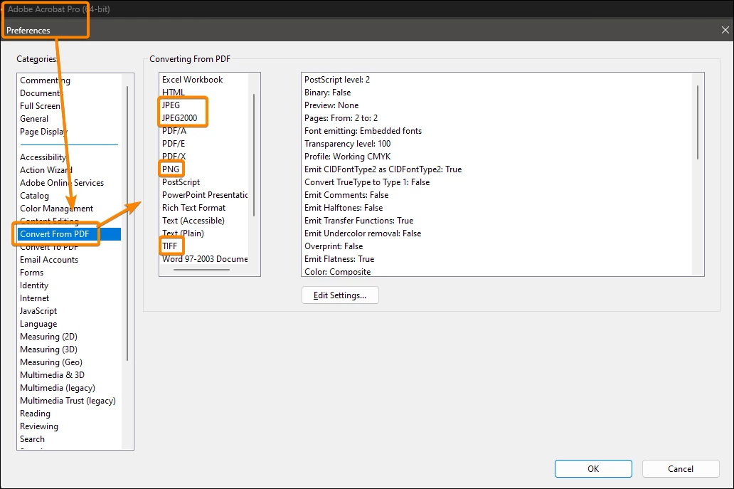Screen dimensions: 734x489
Task: Select Internet category
Action: [34, 298]
